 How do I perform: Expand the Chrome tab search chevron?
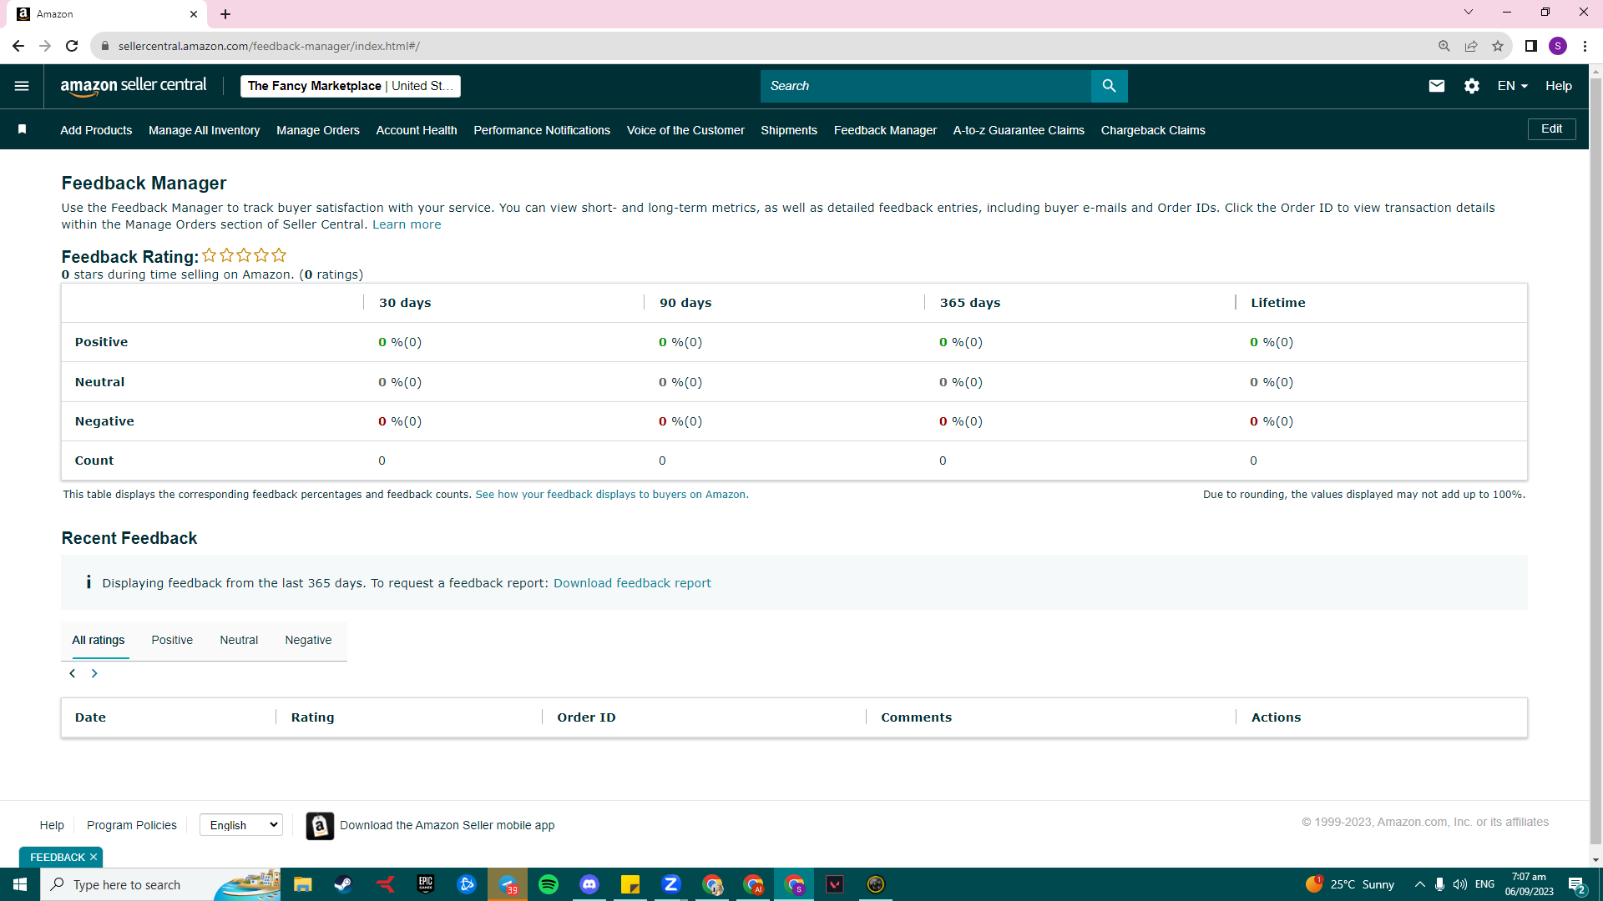point(1469,12)
